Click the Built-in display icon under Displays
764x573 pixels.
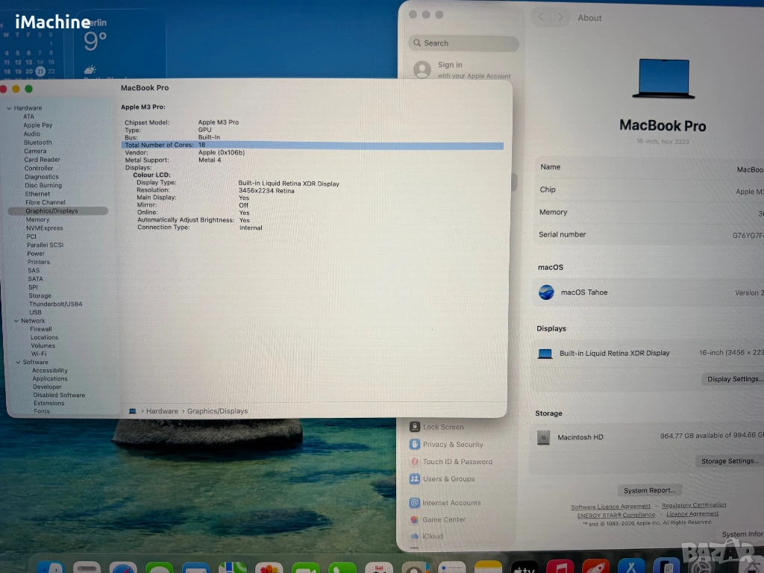click(x=545, y=354)
